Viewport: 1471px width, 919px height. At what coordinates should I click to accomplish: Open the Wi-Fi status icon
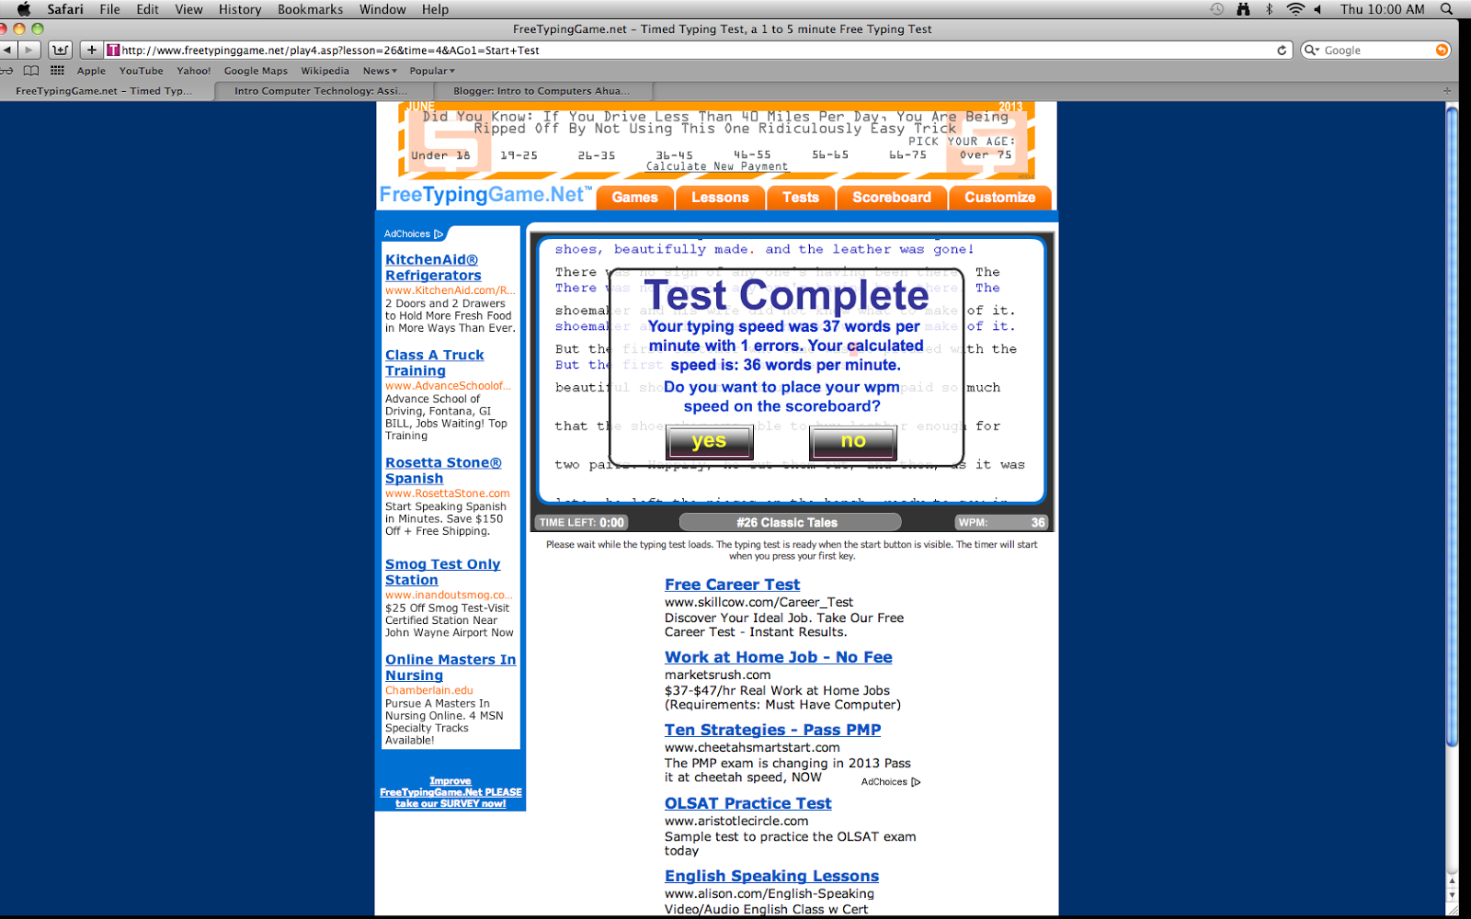tap(1295, 9)
